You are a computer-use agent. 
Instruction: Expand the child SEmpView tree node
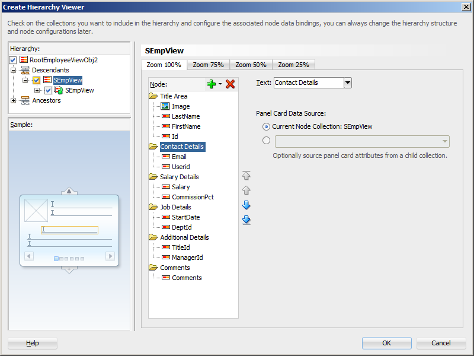tap(37, 90)
